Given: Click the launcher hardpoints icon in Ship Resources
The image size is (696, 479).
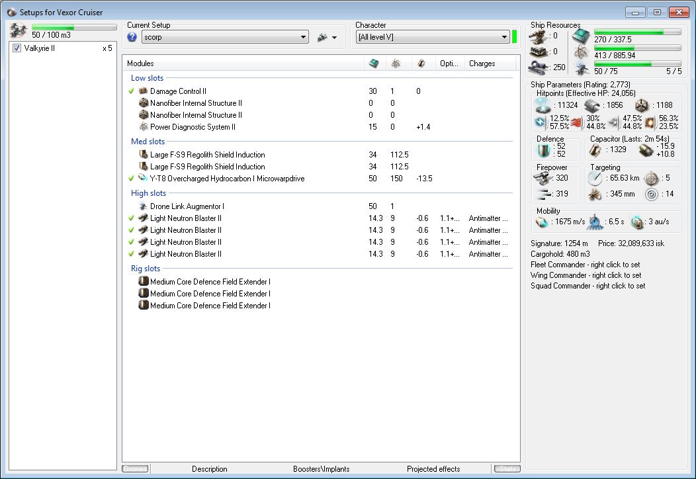Looking at the screenshot, I should 539,52.
